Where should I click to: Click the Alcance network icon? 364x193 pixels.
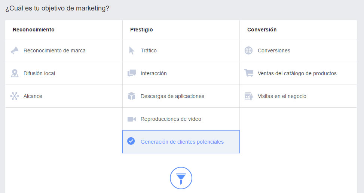click(15, 96)
